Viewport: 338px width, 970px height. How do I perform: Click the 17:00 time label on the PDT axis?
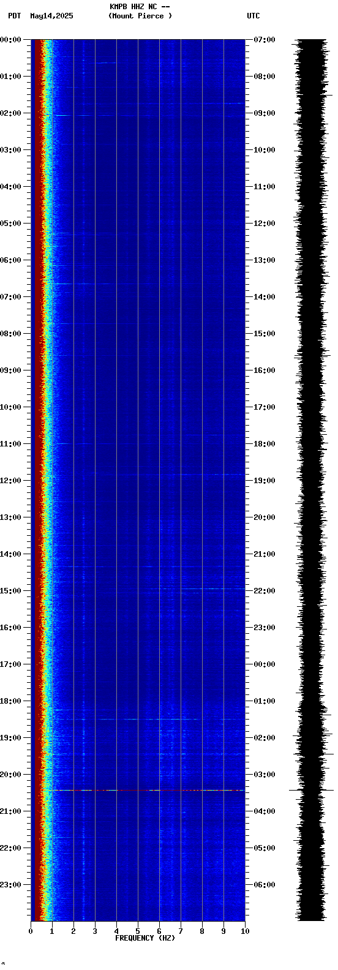pos(10,664)
